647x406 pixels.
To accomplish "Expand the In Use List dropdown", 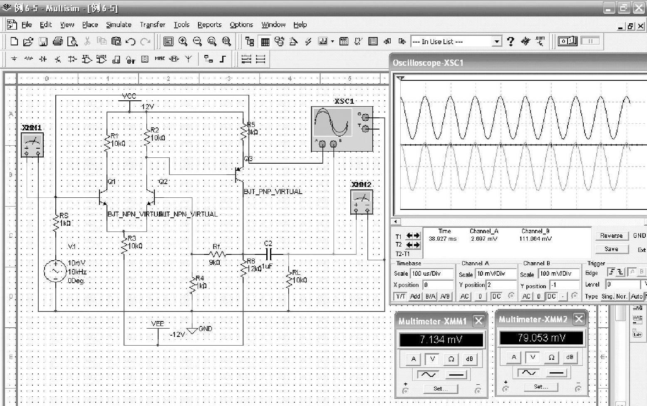I will coord(496,41).
